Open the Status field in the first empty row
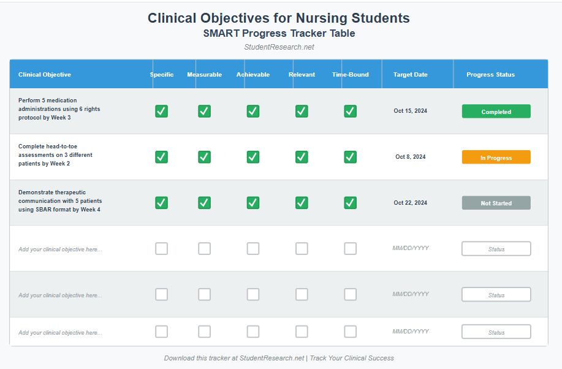 (x=496, y=248)
